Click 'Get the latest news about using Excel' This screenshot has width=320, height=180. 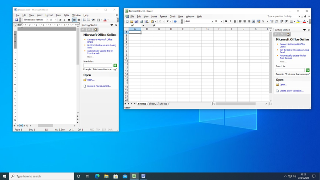pyautogui.click(x=294, y=51)
